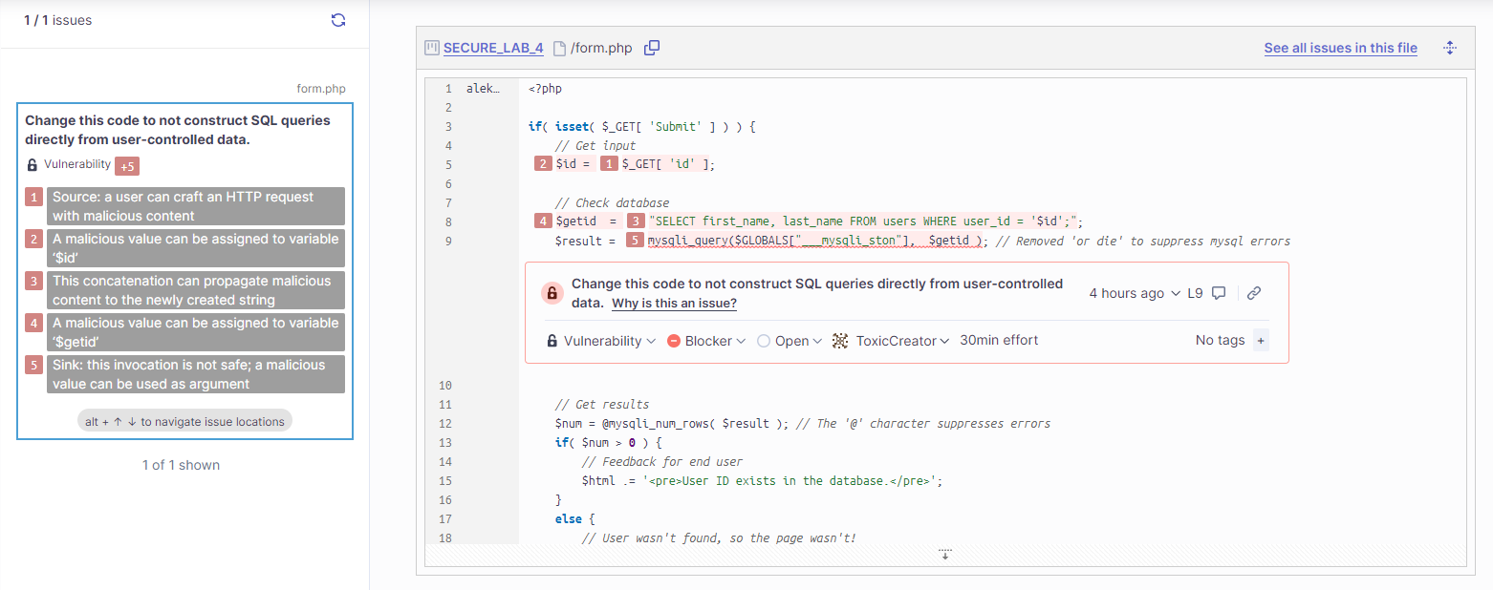The image size is (1493, 590).
Task: Click the form.php file label in the sidebar
Action: click(x=321, y=89)
